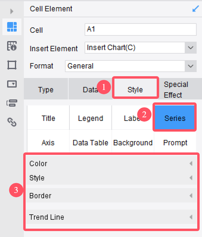Open the Widget Settings sidebar icon
This screenshot has width=202, height=237.
tap(12, 84)
